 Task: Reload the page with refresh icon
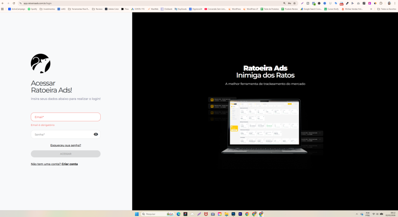point(14,3)
